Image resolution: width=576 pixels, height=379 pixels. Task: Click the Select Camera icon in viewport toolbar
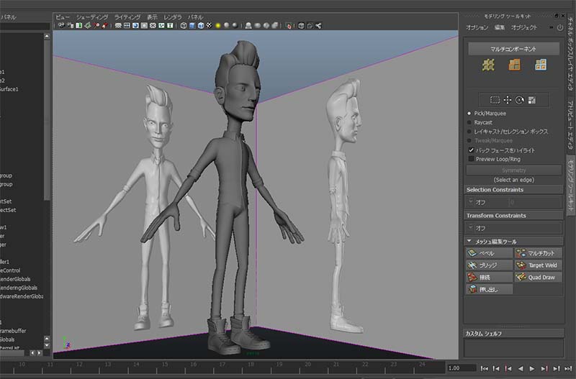coord(61,26)
